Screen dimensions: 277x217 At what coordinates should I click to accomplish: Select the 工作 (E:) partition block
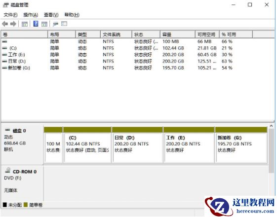click(x=189, y=145)
